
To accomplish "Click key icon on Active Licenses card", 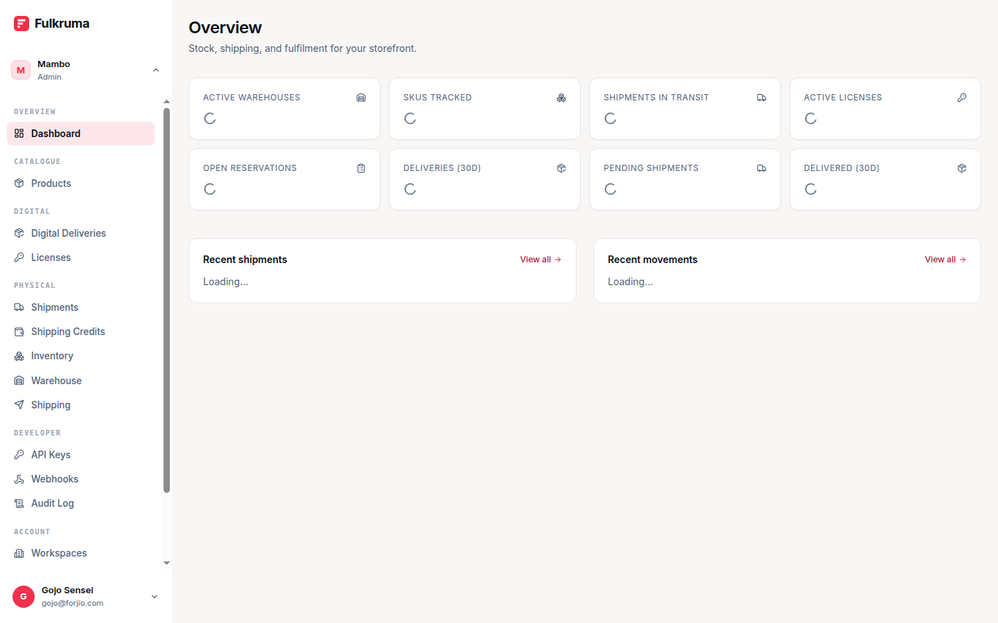I will click(962, 98).
